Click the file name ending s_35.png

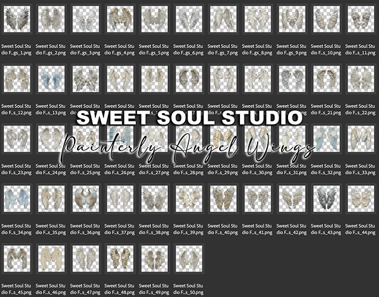coord(51,229)
